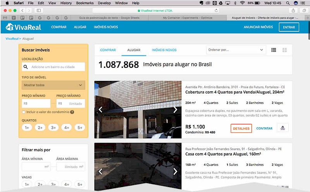Click the Entrar login button
Image resolution: width=310 pixels, height=192 pixels.
click(289, 27)
